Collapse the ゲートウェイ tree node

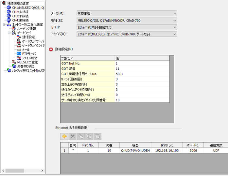[9, 33]
